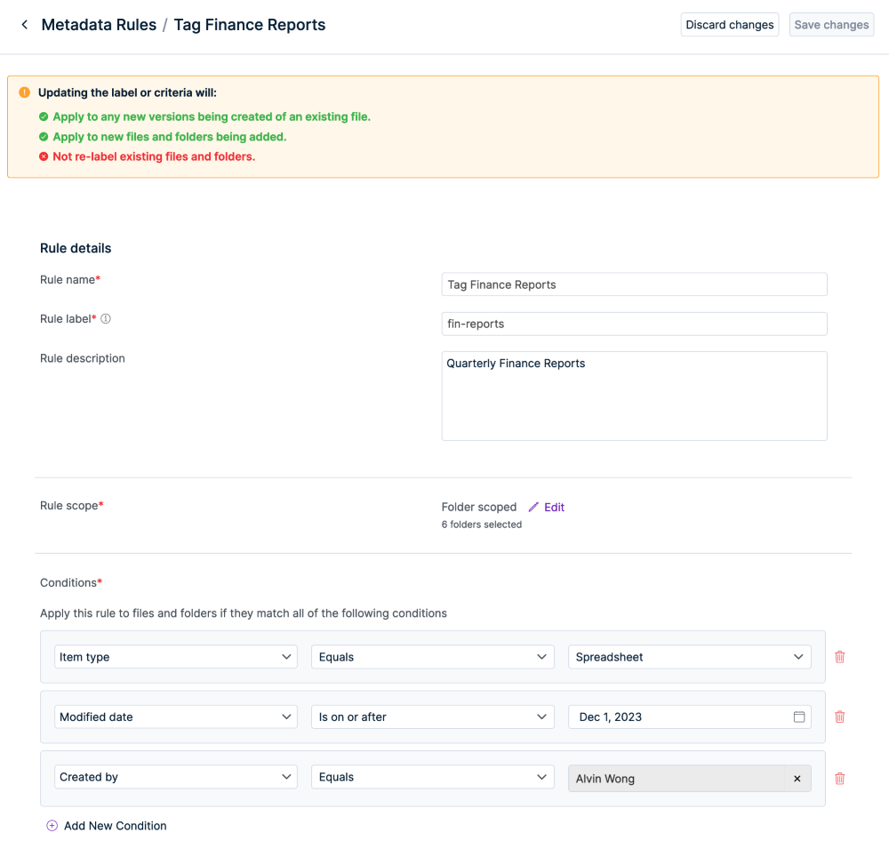This screenshot has width=889, height=841.
Task: Click Add New Condition link
Action: (115, 826)
